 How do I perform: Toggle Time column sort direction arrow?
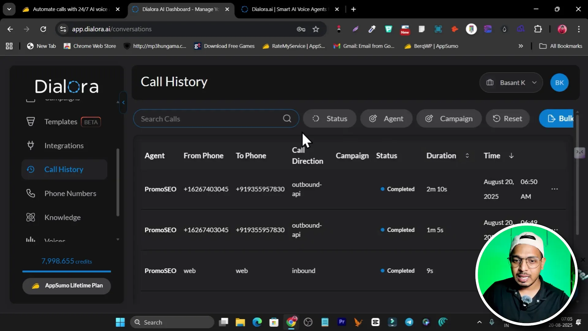(x=511, y=156)
